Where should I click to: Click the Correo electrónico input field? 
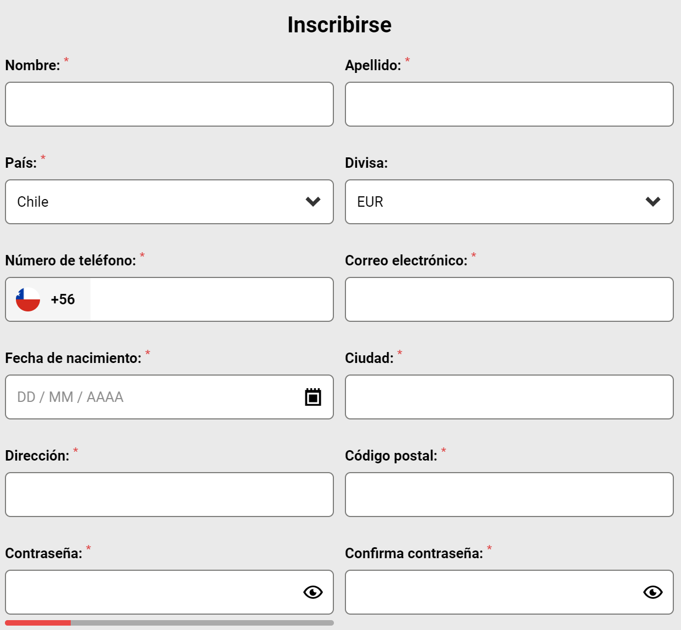coord(509,299)
